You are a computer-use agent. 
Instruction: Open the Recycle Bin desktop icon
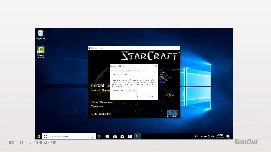point(41,35)
